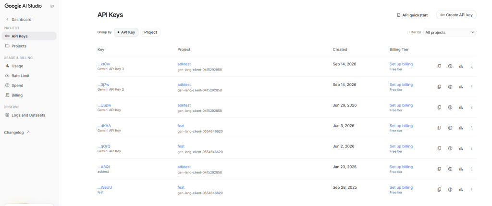This screenshot has width=492, height=206.
Task: View usage chart for ...ktCw key
Action: click(461, 66)
